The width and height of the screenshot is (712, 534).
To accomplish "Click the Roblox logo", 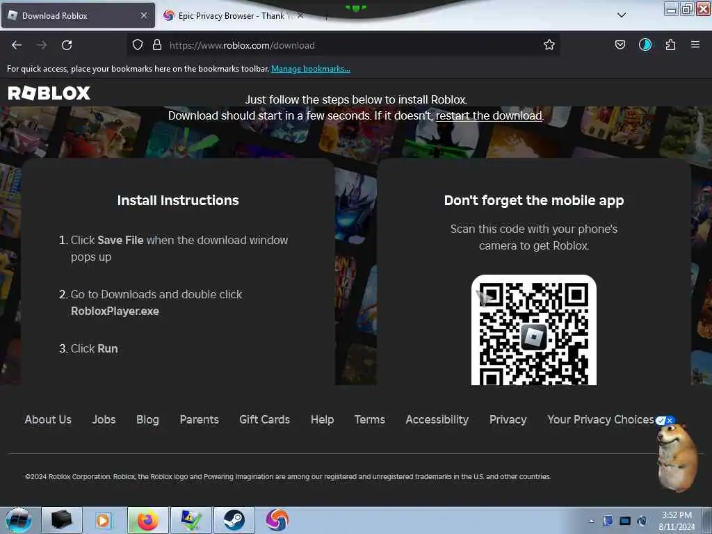I will [x=49, y=93].
